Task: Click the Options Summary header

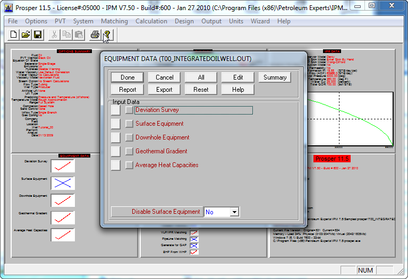Action: click(74, 51)
